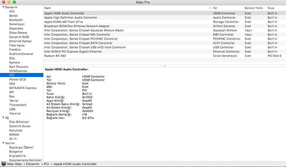The width and height of the screenshot is (286, 167).
Task: Click the iMac computer icon in path bar
Action: [3, 164]
